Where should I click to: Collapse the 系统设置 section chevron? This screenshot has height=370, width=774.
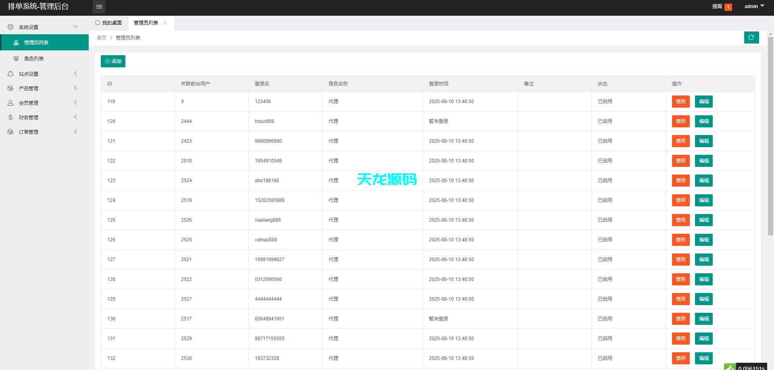[75, 27]
